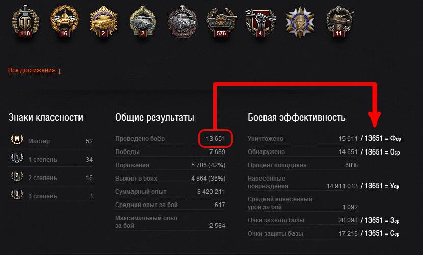
Task: Expand the Все достижения link
Action: point(35,71)
